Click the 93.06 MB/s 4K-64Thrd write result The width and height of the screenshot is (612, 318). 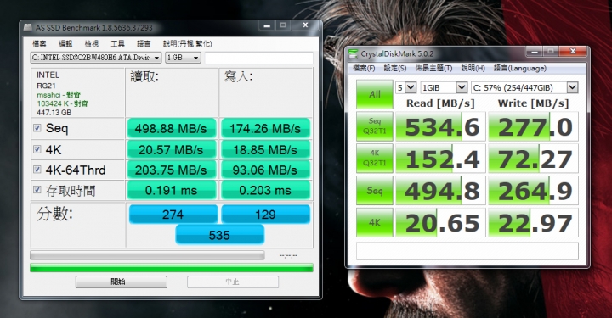pos(265,170)
